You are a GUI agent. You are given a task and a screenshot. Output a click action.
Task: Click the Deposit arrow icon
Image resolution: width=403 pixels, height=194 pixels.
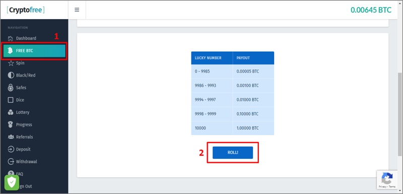[x=11, y=149]
